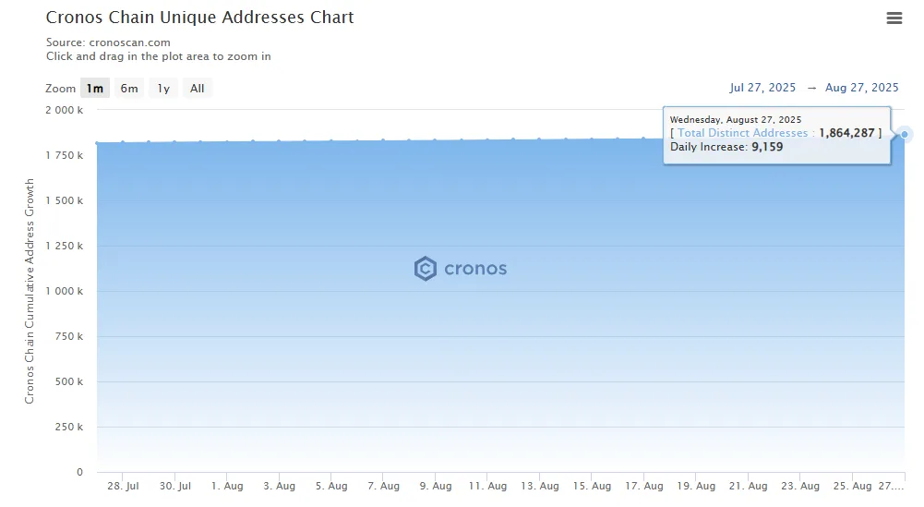
Task: Select the 6m zoom range
Action: tap(129, 89)
